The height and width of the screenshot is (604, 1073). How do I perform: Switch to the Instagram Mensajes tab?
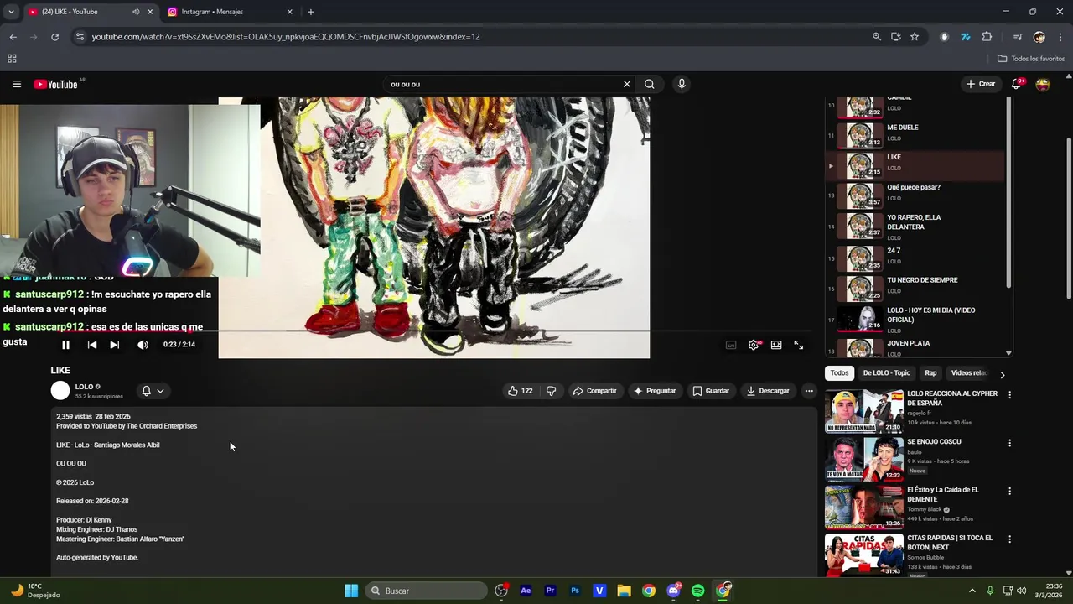pos(228,12)
